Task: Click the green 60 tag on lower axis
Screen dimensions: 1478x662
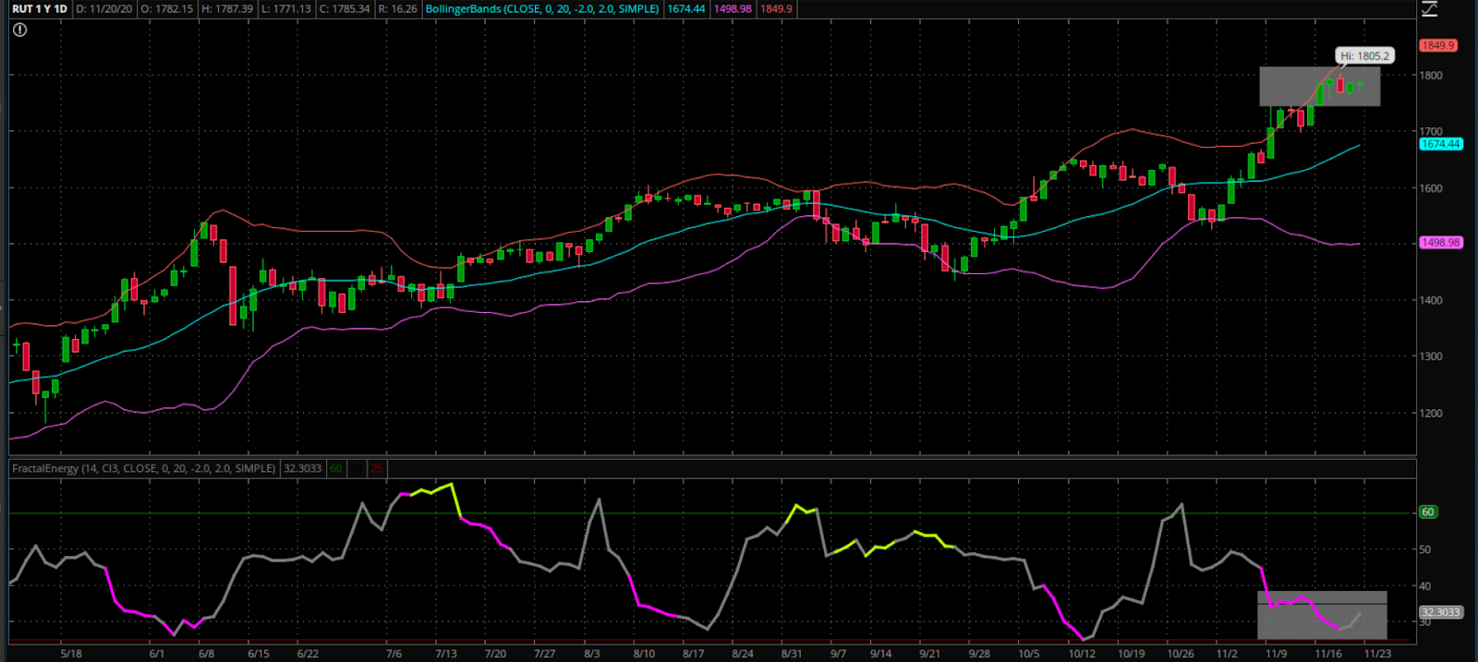Action: tap(1427, 512)
